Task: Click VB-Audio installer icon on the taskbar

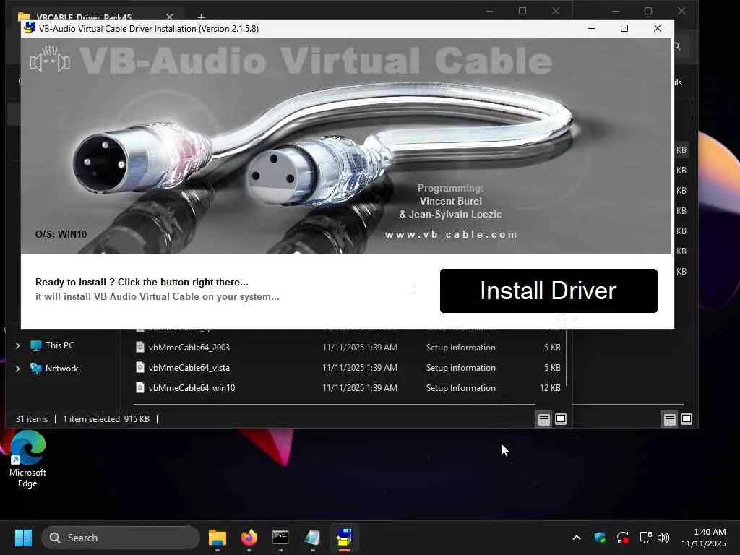Action: click(345, 538)
